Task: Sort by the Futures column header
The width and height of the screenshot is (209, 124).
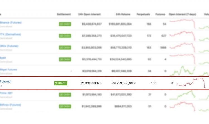Action: click(160, 14)
